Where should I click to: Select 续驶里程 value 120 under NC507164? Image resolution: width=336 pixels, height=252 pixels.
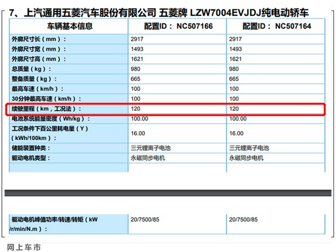[234, 109]
